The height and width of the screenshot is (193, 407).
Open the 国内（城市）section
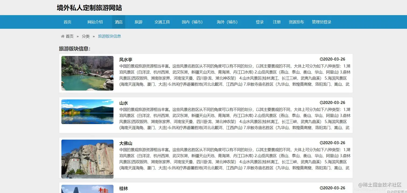tap(192, 22)
